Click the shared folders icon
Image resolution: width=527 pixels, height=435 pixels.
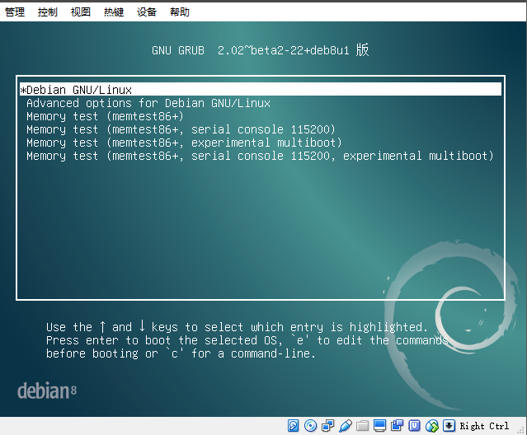(362, 426)
